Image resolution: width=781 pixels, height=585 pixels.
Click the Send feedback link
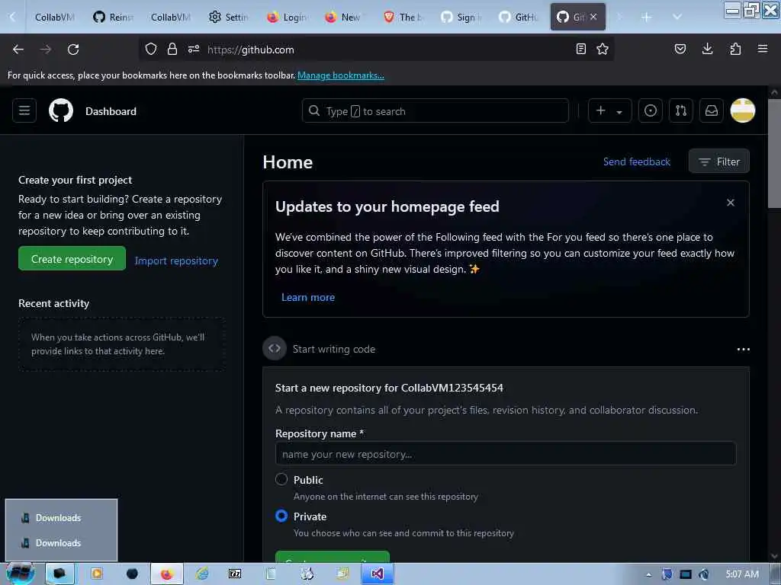637,161
